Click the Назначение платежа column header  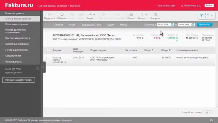tap(187, 50)
